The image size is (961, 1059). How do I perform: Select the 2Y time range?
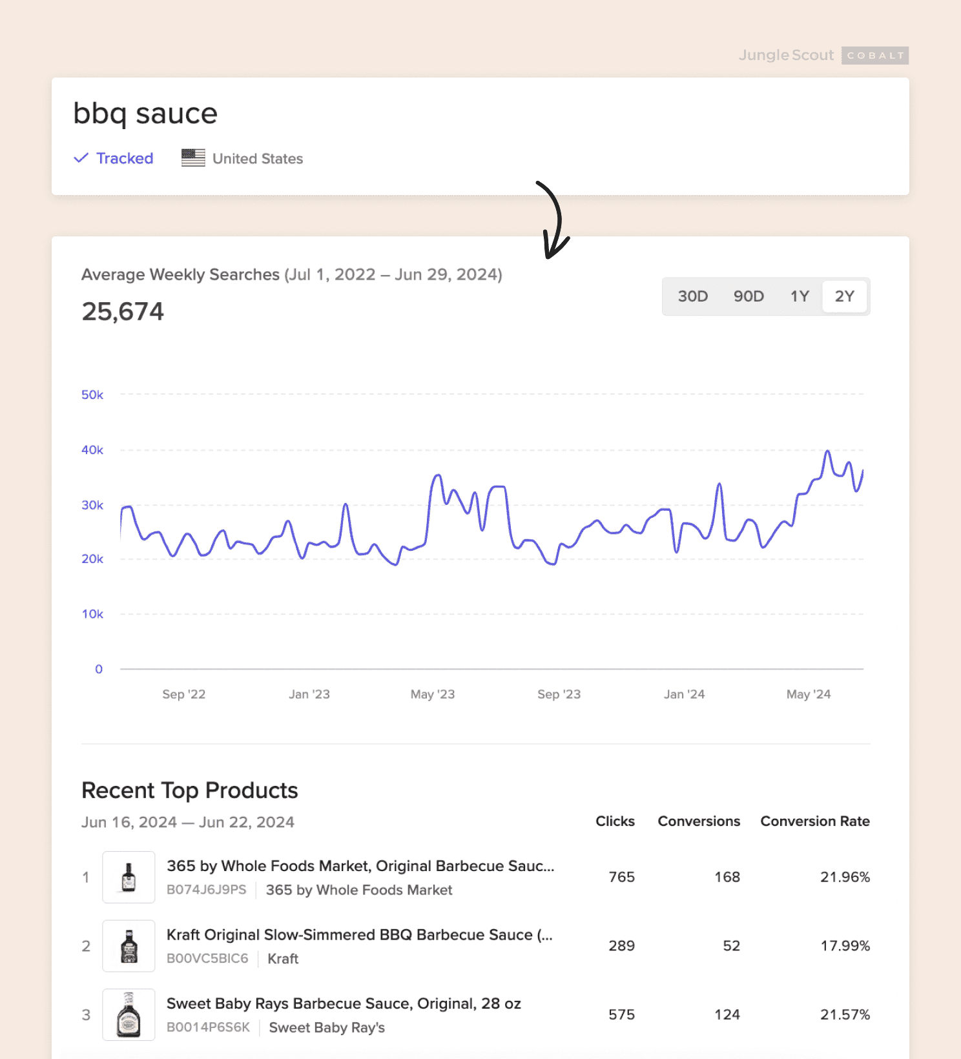coord(844,296)
